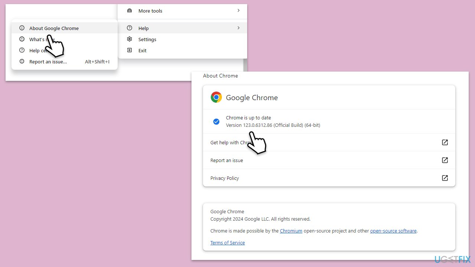475x267 pixels.
Task: Expand the Help submenu chevron
Action: coord(238,28)
